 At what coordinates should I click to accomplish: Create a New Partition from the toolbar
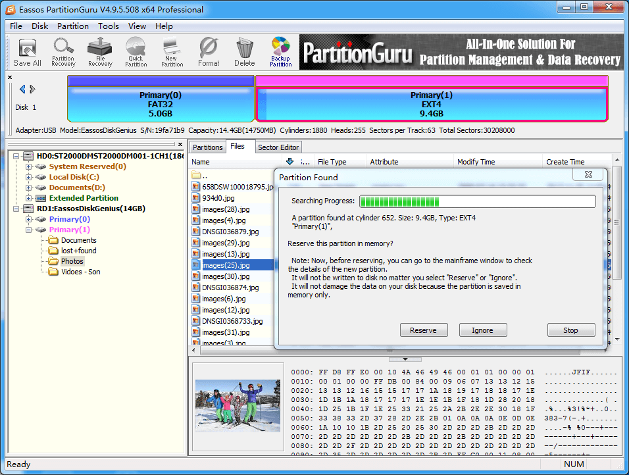[x=172, y=52]
